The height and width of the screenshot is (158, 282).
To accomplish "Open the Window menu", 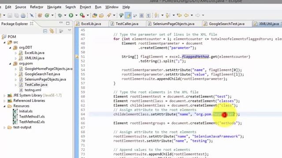I will (x=111, y=7).
